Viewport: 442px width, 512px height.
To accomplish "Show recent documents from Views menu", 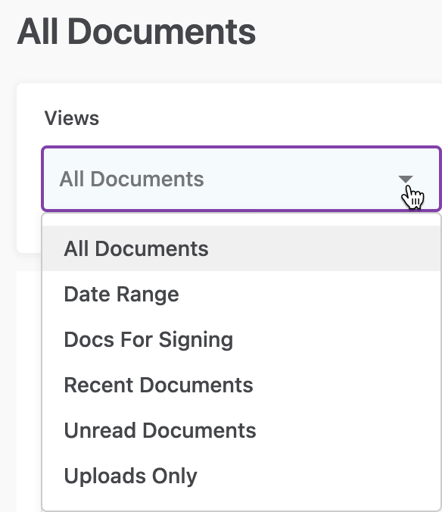I will pos(241,385).
